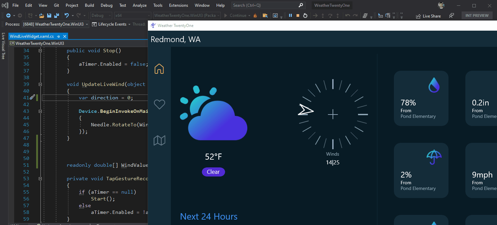Click the partly cloudy weather icon
497x225 pixels.
(x=214, y=113)
